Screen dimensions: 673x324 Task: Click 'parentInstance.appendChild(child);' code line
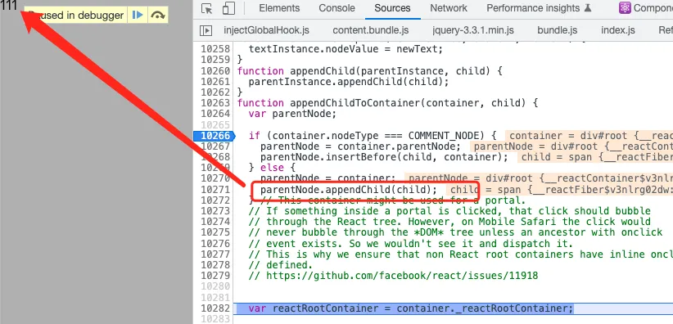pos(349,82)
